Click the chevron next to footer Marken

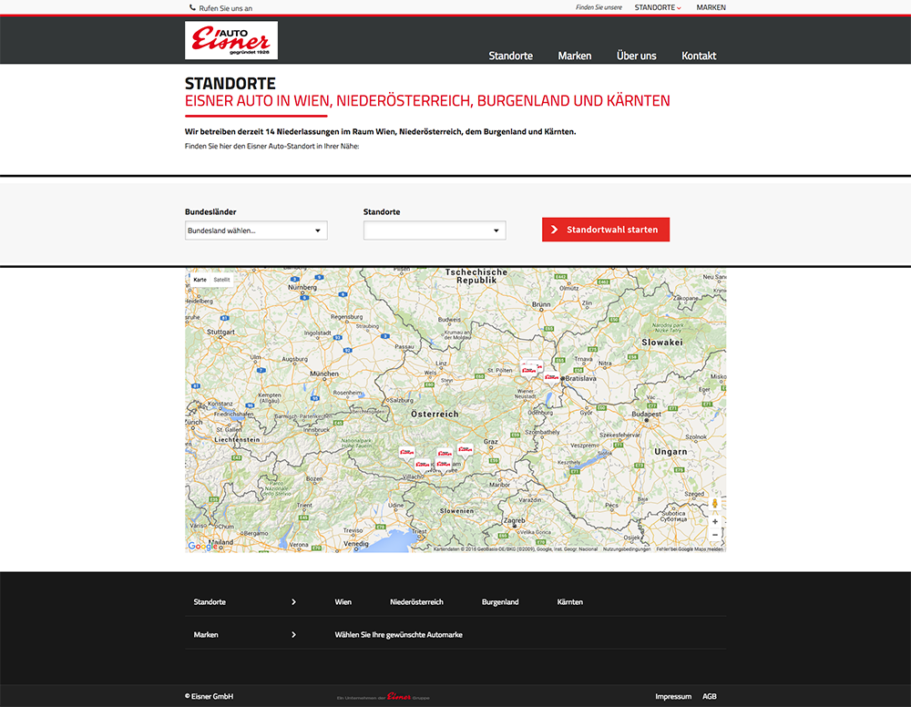293,634
